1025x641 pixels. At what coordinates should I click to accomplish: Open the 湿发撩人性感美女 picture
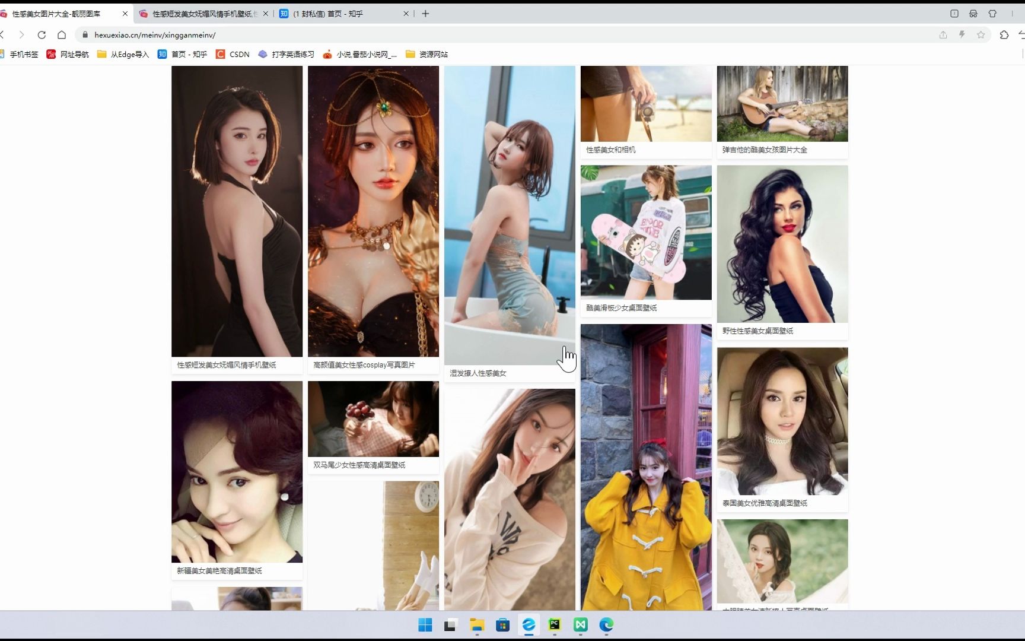coord(510,215)
